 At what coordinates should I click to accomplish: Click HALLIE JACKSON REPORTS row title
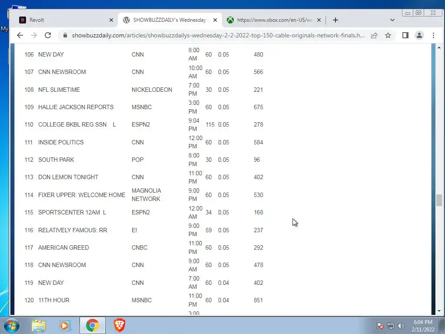click(x=76, y=107)
